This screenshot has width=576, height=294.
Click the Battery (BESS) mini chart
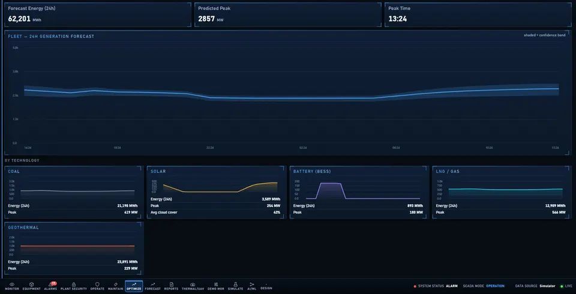coord(362,190)
